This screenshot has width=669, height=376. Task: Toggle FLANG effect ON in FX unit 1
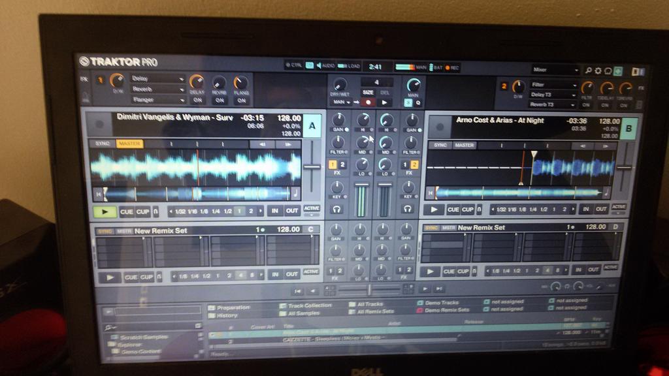tap(242, 101)
